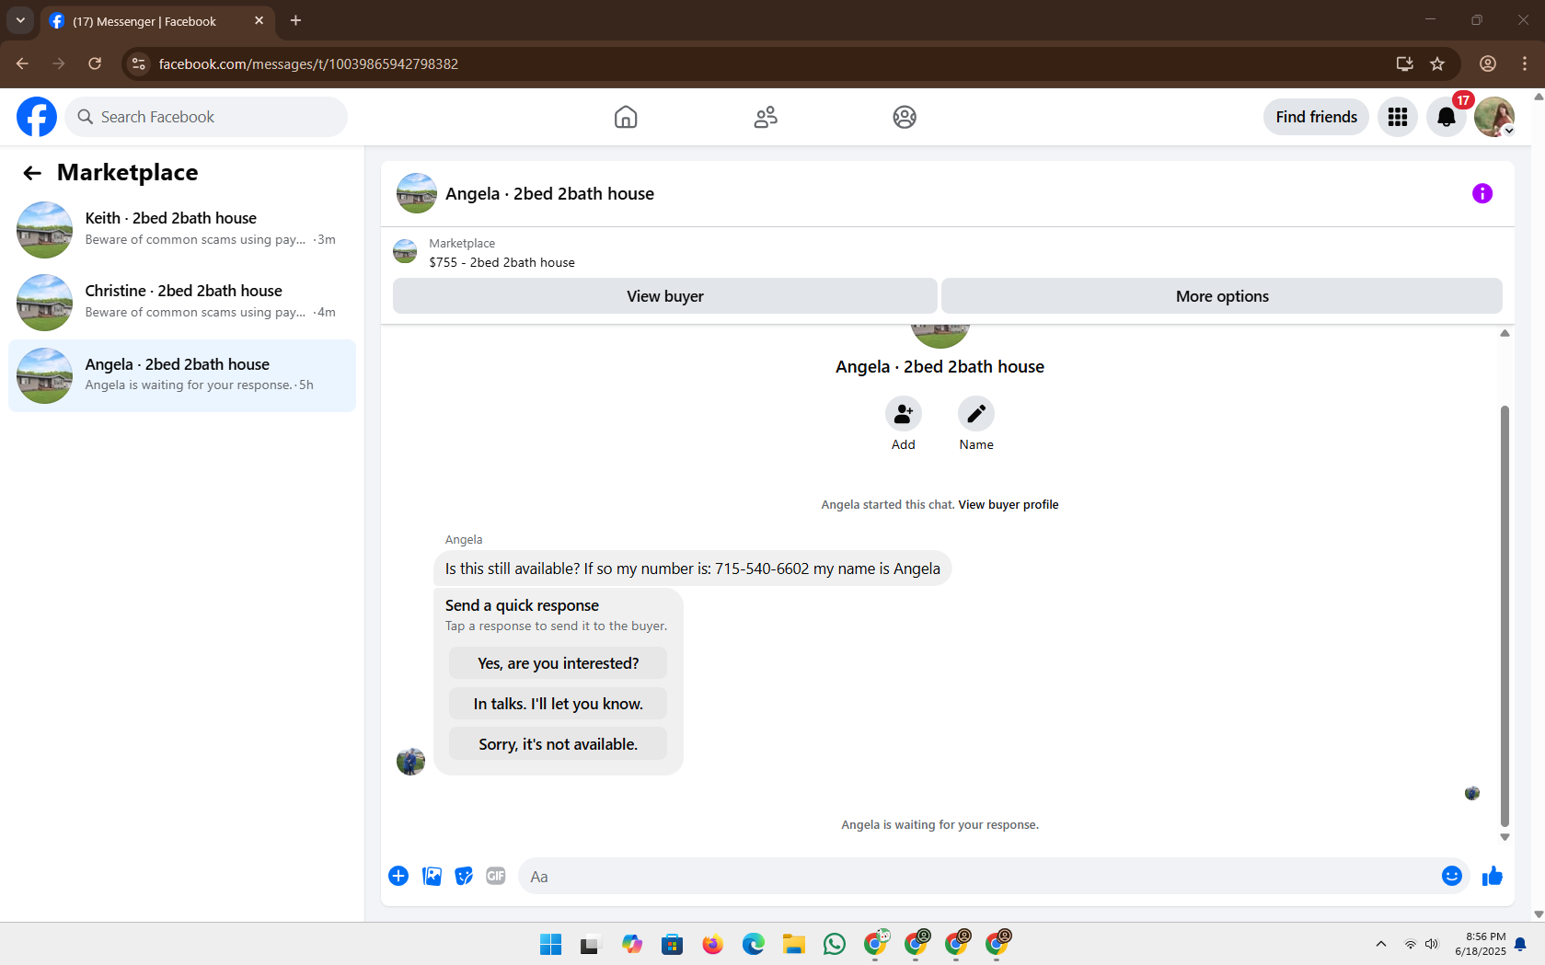Open More options for the listing
The width and height of the screenshot is (1545, 965).
click(x=1222, y=296)
